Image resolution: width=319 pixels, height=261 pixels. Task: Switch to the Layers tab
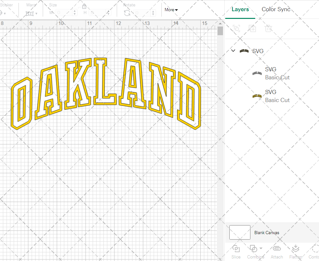[x=240, y=9]
